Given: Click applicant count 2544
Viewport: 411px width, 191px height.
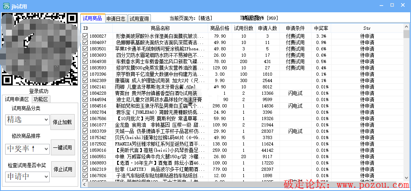Looking at the screenshot, I should (267, 80).
